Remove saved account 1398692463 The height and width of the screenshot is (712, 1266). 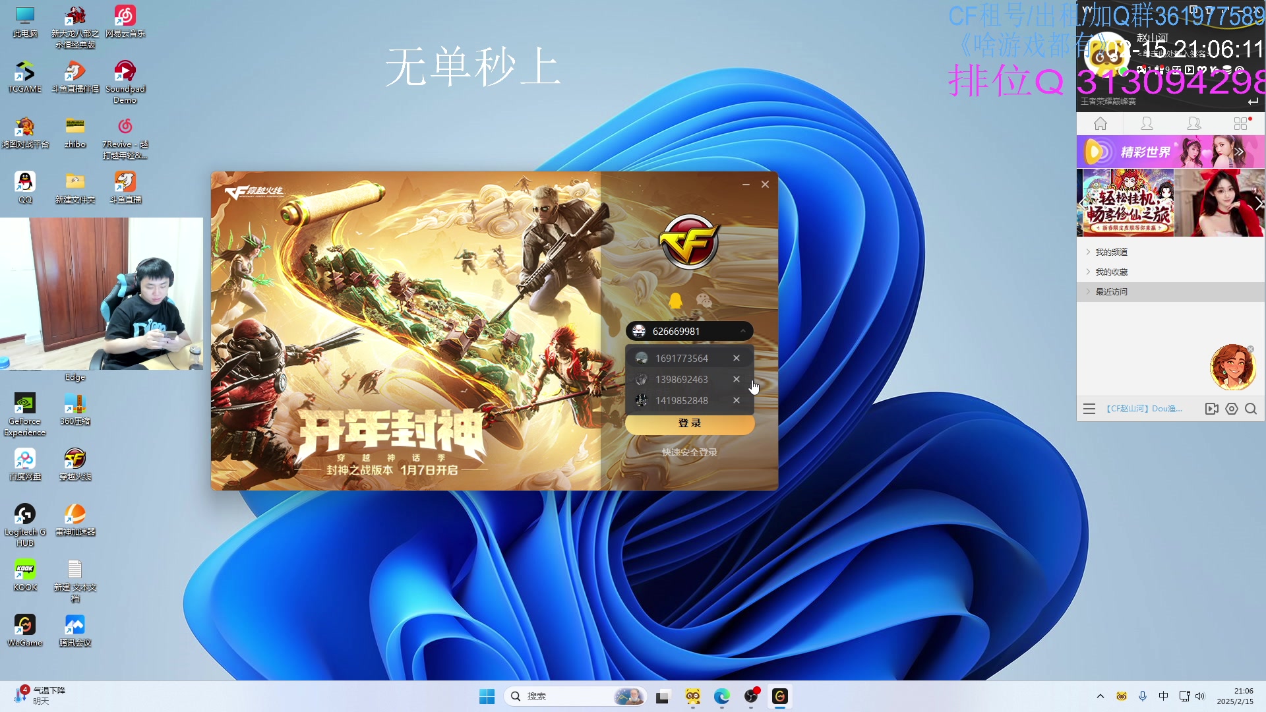point(737,379)
